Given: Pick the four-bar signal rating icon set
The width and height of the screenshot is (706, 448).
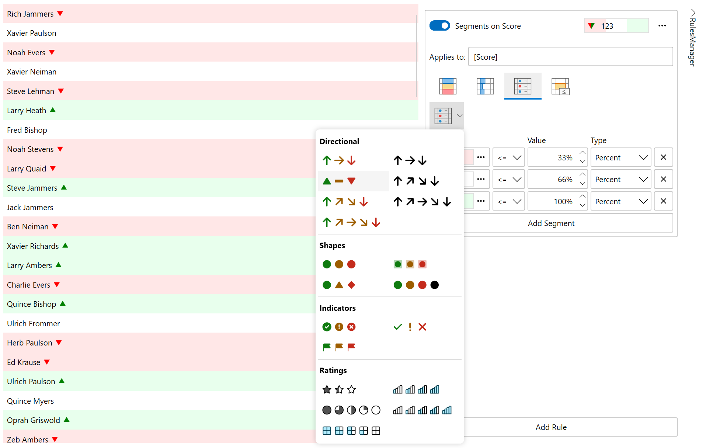Looking at the screenshot, I should tap(416, 390).
